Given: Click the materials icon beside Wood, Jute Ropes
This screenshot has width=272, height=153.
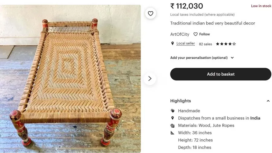Looking at the screenshot, I should tap(173, 125).
